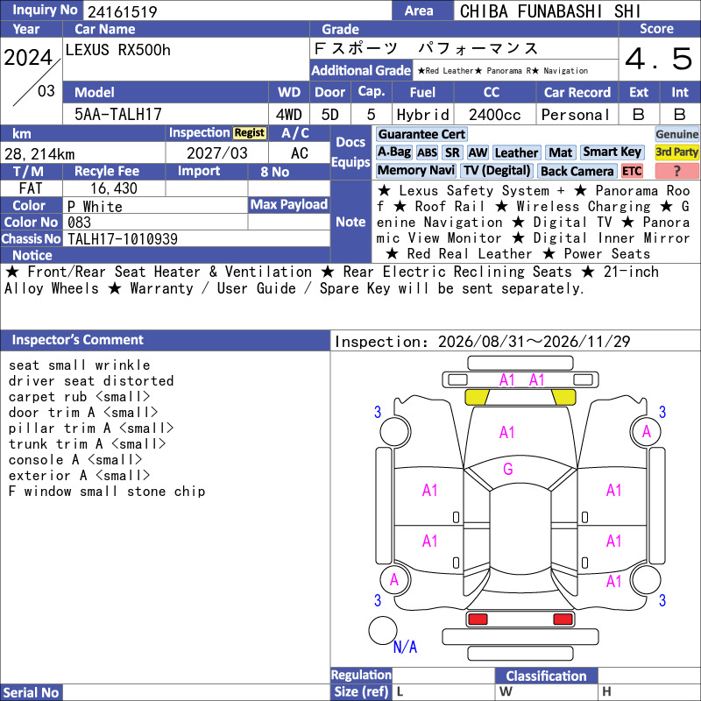Screen dimensions: 701x701
Task: Select the Smart Key equipment badge
Action: pos(612,152)
